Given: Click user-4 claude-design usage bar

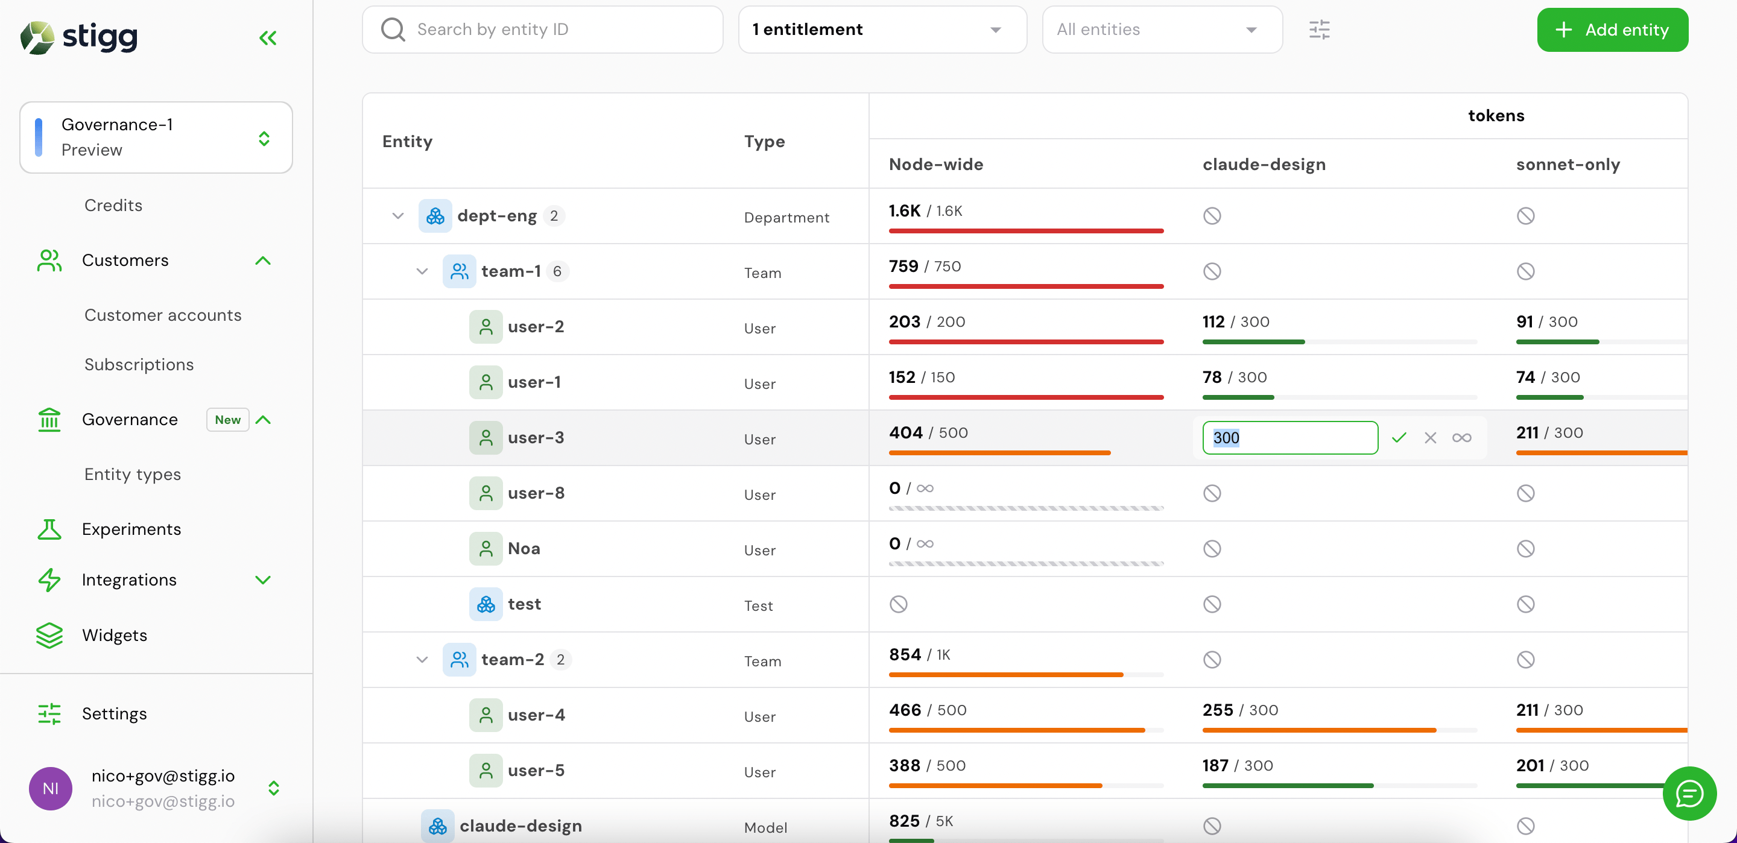Looking at the screenshot, I should (x=1340, y=730).
